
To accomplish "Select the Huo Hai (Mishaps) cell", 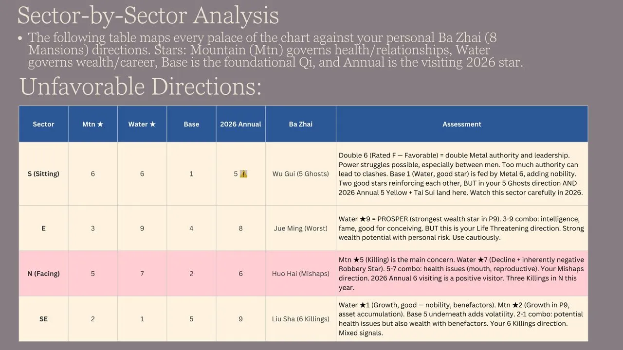I will point(301,274).
